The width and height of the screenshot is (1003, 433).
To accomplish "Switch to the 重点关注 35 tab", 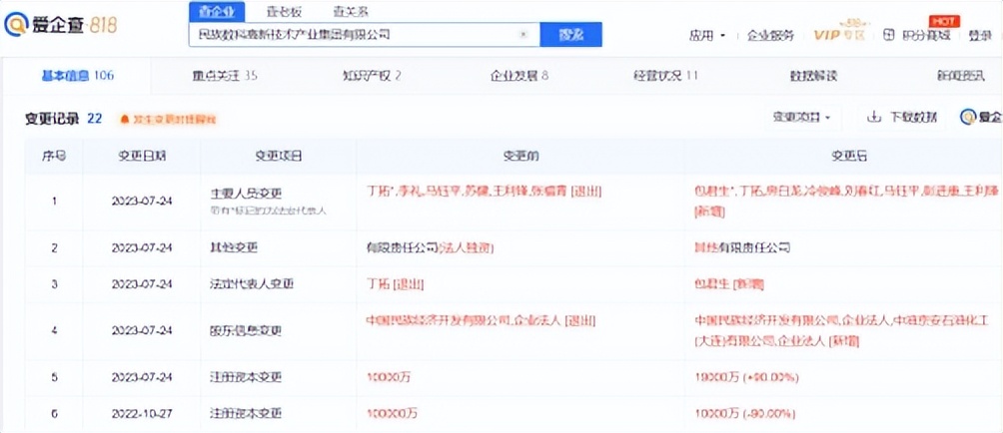I will point(225,76).
